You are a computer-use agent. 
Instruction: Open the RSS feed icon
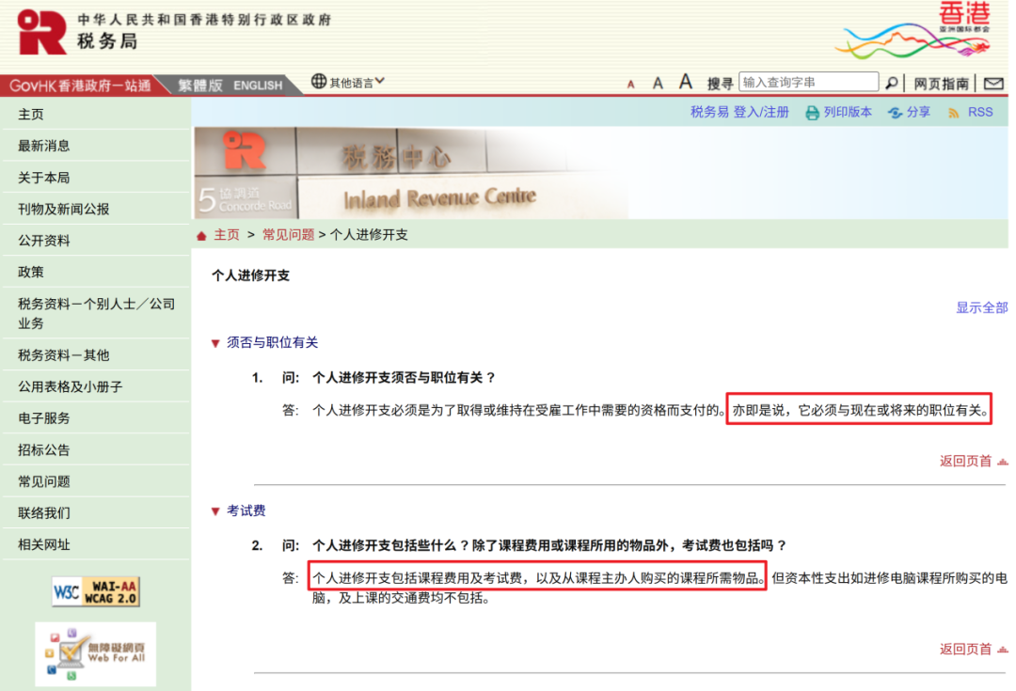pyautogui.click(x=954, y=113)
